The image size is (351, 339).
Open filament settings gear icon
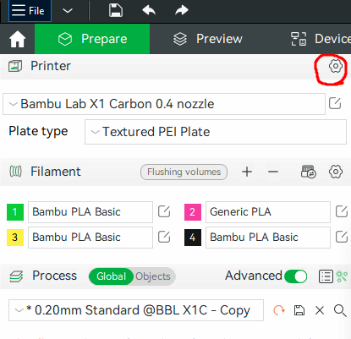tap(336, 172)
